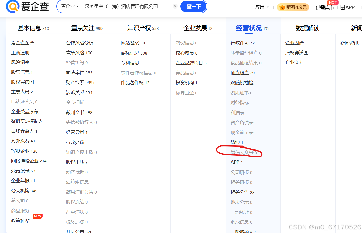
Task: Open 疑似实际控制人 entry
Action: (27, 121)
